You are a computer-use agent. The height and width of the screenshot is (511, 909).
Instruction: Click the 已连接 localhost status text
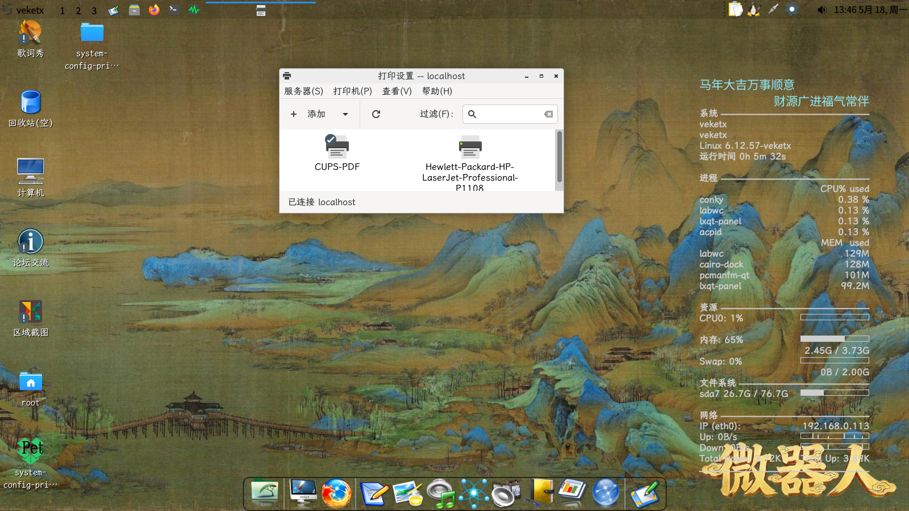click(x=322, y=202)
